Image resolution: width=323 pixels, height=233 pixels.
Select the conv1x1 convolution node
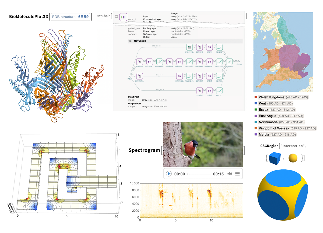tap(199, 91)
